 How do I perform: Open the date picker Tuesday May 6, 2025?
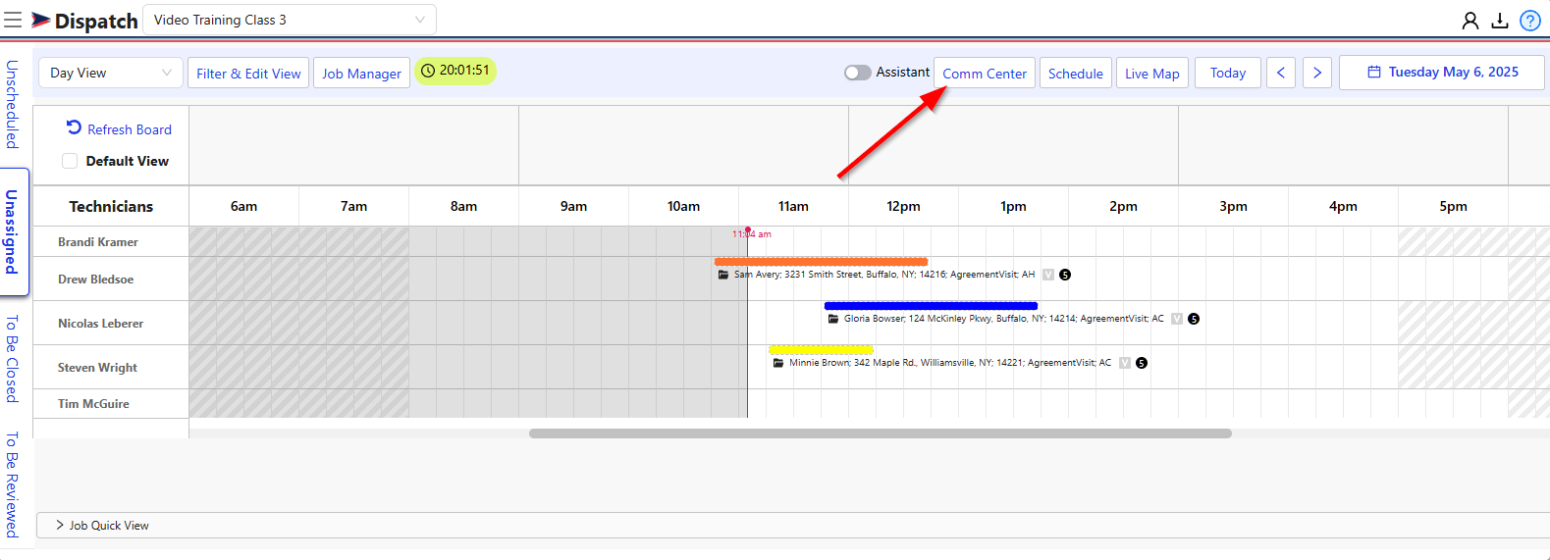1442,73
